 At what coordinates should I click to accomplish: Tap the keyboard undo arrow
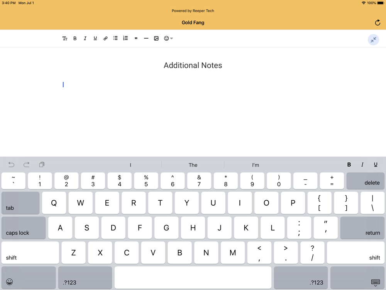tap(11, 165)
